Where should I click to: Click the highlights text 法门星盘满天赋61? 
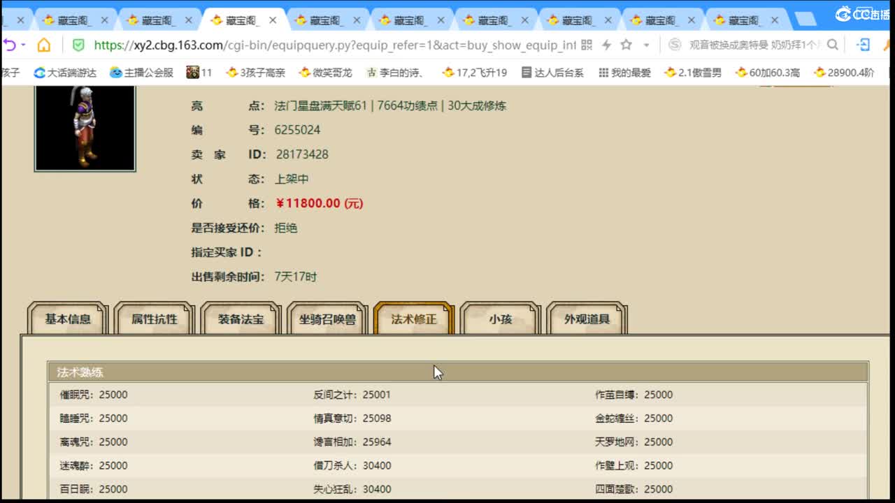coord(321,106)
